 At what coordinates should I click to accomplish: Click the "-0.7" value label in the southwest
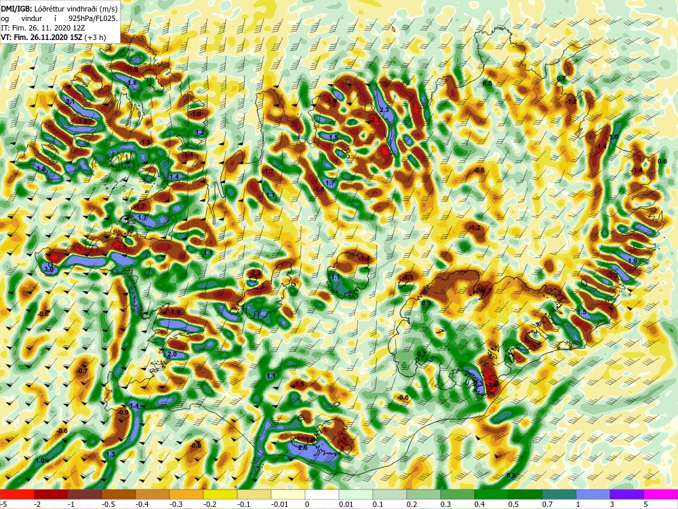point(82,371)
